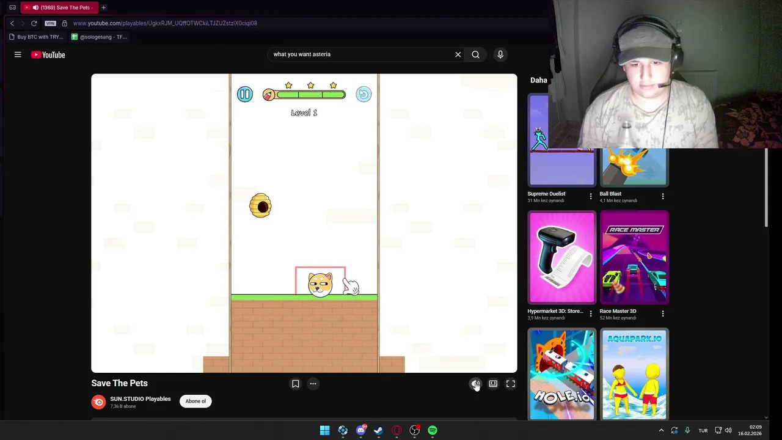View site security via the padlock icon
Screen dimensions: 782x440
pyautogui.click(x=64, y=23)
